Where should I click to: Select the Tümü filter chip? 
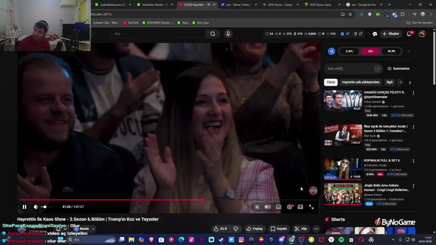coord(331,82)
